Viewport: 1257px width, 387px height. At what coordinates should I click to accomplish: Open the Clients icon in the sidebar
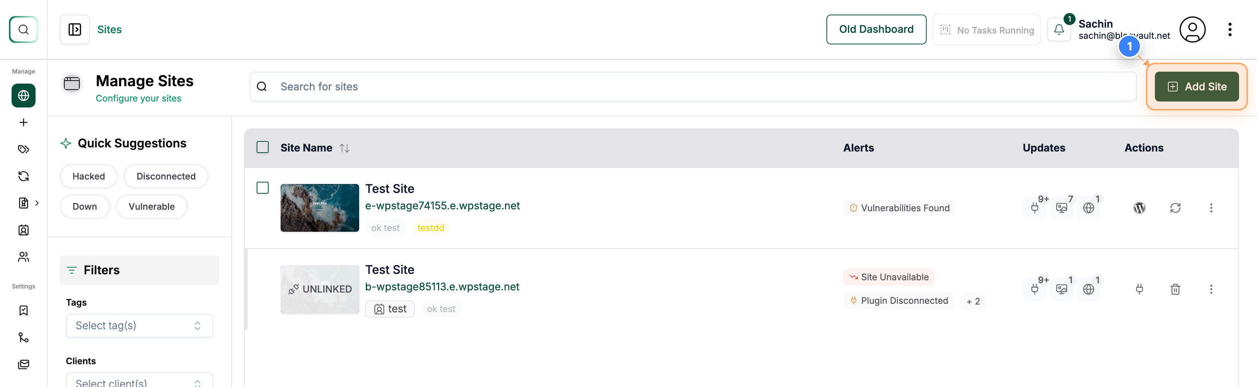[24, 256]
